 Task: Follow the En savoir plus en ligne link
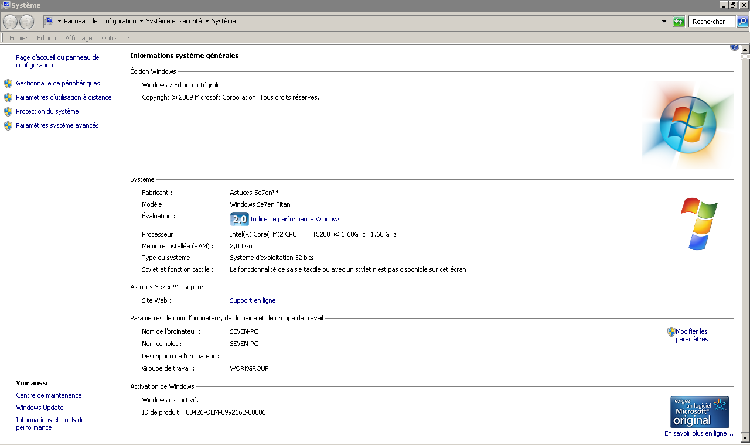pos(699,433)
